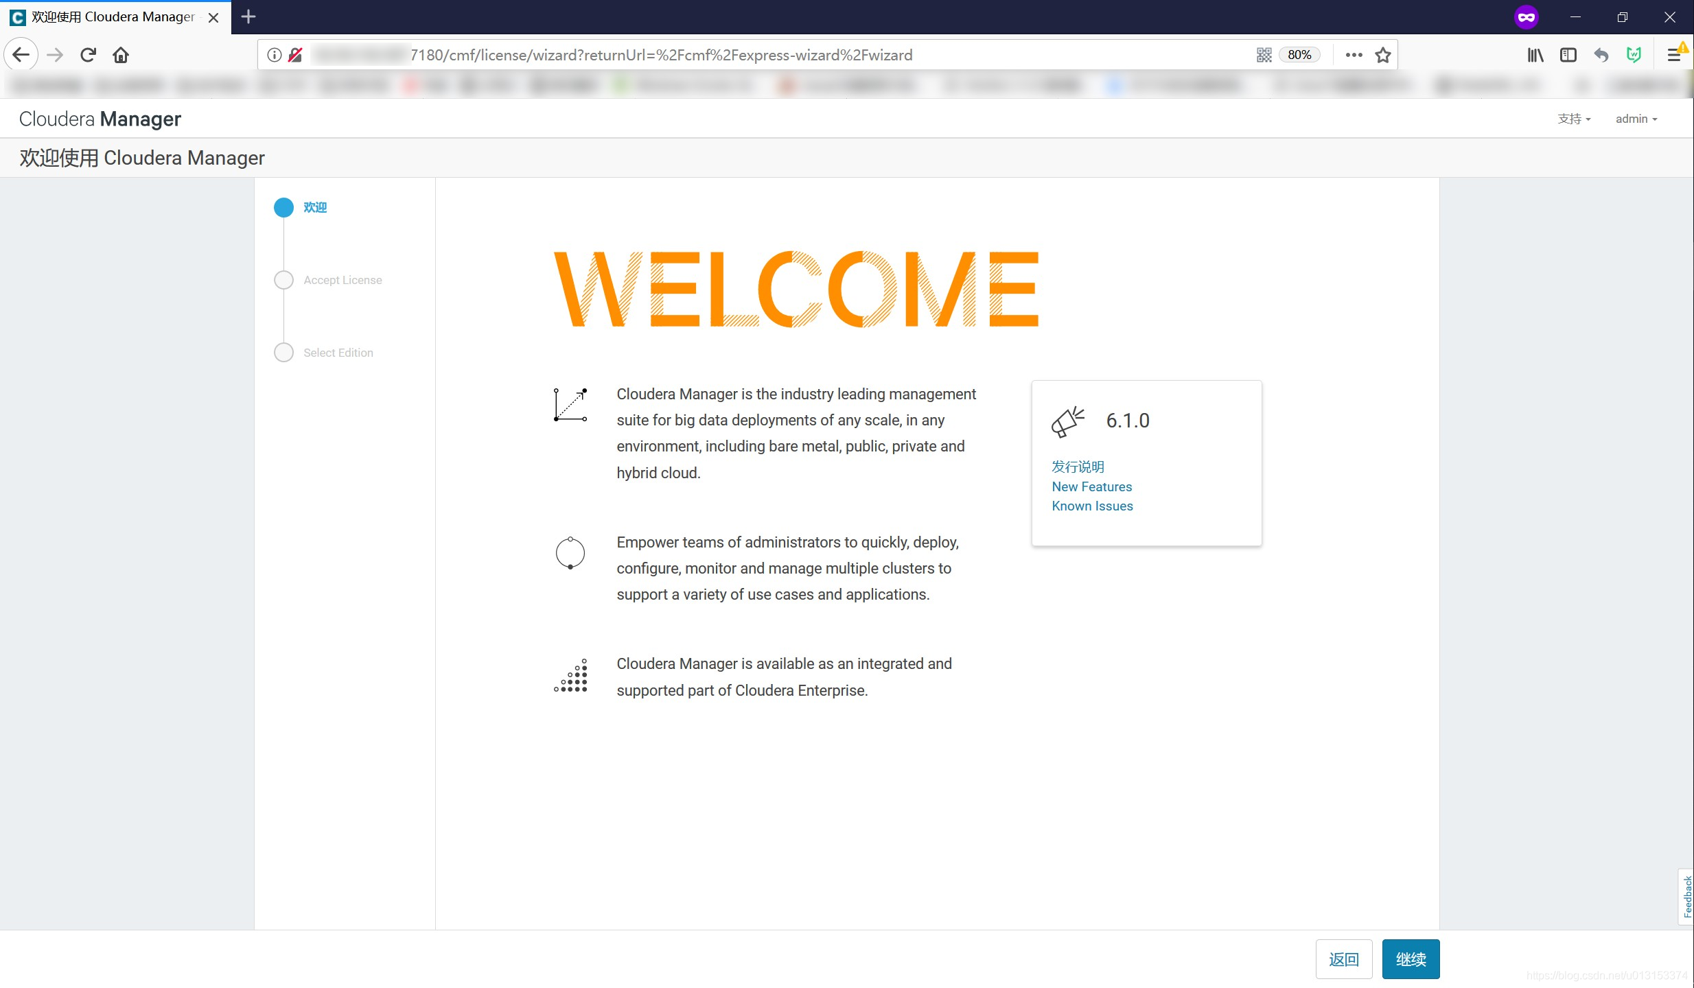1694x988 pixels.
Task: Select the 欢迎 wizard step
Action: coord(314,207)
